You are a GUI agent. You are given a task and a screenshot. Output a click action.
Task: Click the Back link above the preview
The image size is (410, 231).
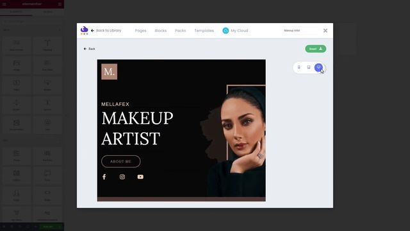point(90,49)
